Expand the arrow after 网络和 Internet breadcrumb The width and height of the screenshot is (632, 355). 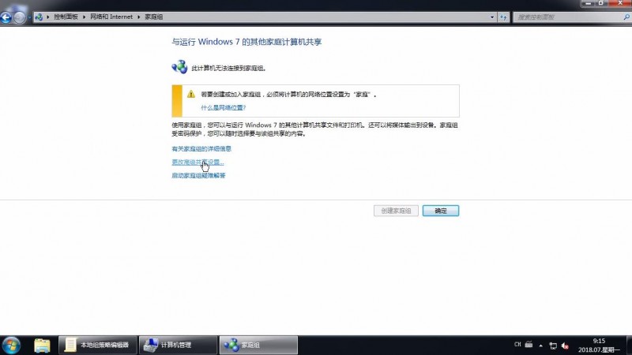[139, 17]
